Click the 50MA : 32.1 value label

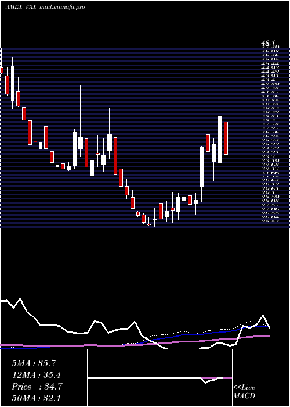(37, 398)
